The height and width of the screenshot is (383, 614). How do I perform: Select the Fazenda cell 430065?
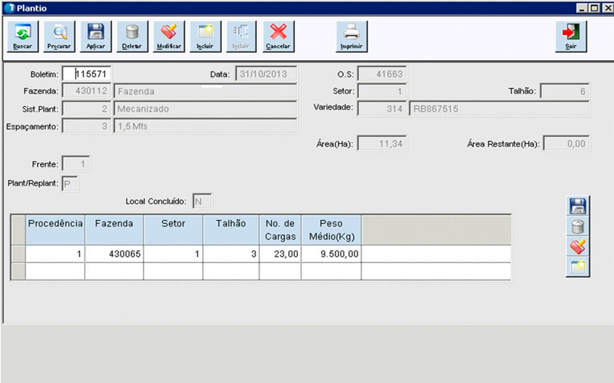pyautogui.click(x=114, y=254)
